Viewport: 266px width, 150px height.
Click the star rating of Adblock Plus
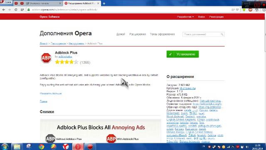tap(66, 62)
